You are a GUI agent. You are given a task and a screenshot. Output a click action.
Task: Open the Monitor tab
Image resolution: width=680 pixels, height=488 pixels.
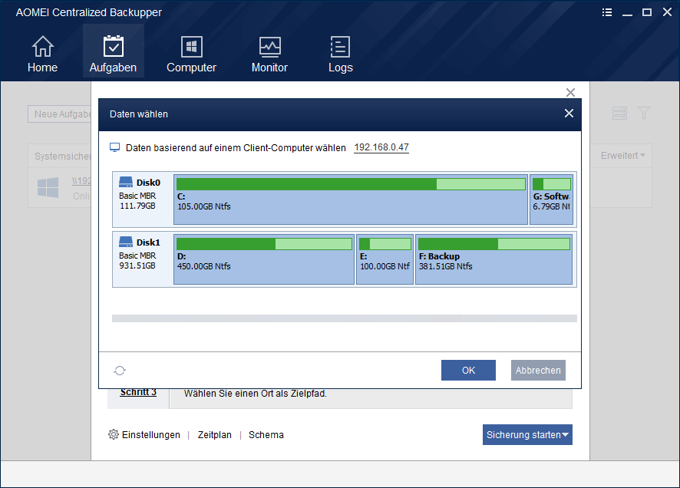pos(269,54)
